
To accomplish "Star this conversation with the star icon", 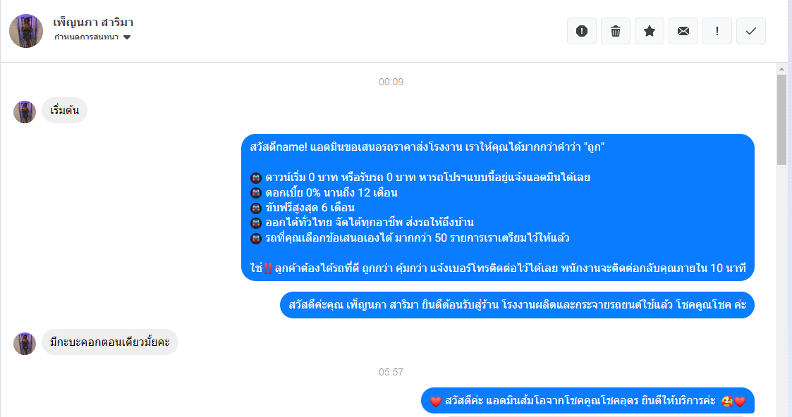I will [x=649, y=31].
